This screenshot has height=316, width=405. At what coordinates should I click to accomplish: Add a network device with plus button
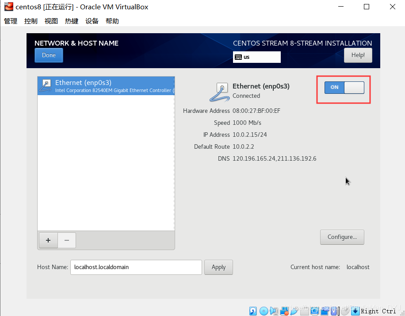(x=48, y=240)
